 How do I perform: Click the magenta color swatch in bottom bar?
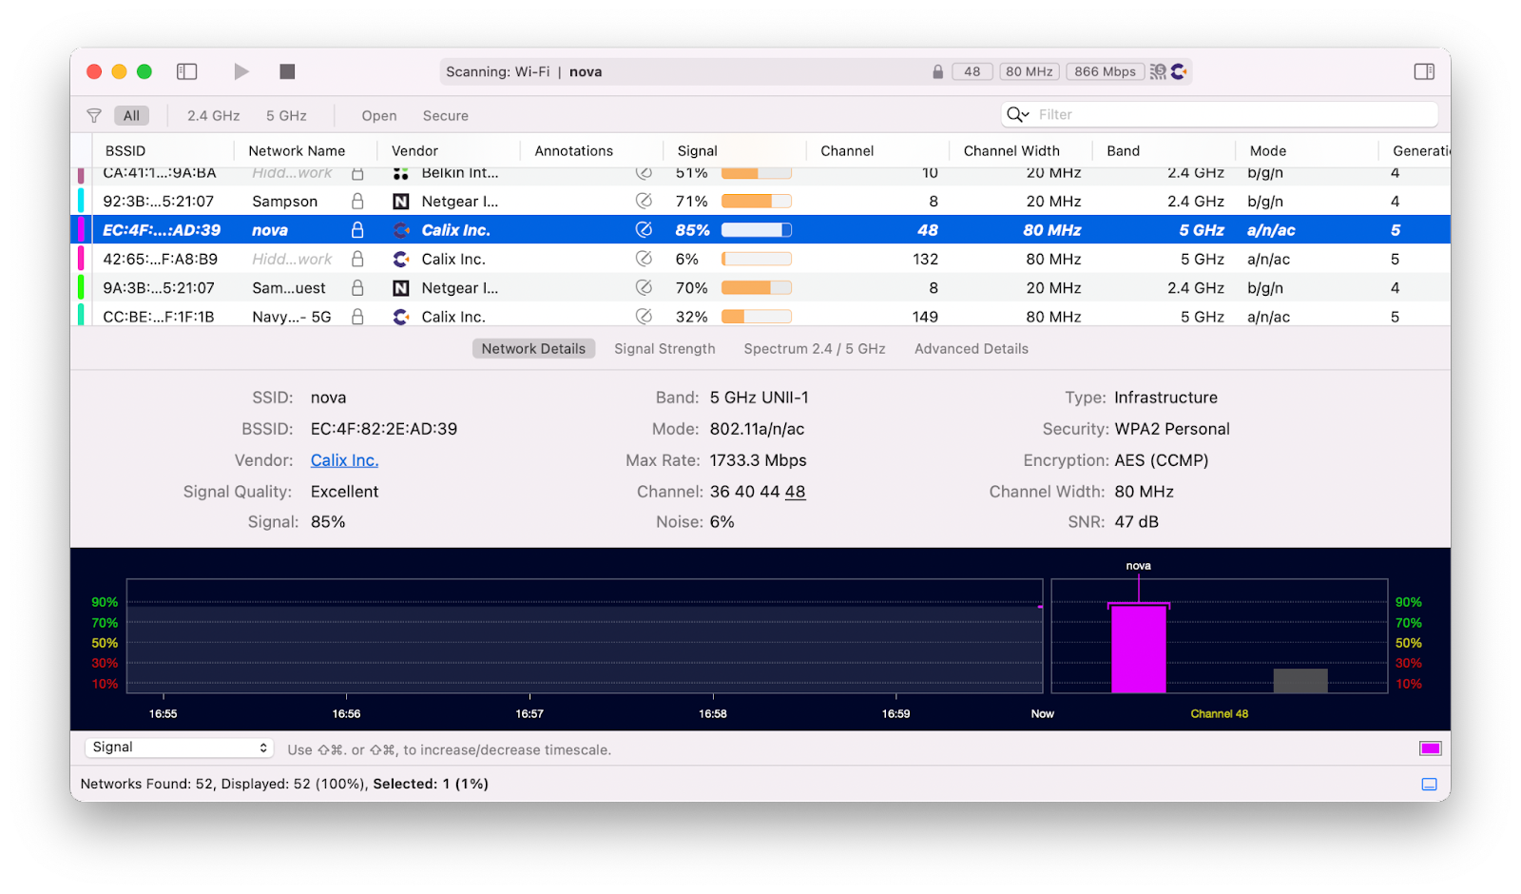tap(1430, 748)
